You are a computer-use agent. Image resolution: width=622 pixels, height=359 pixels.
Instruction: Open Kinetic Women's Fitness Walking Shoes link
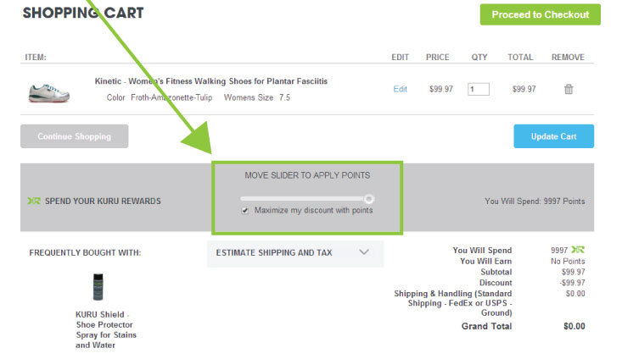211,81
